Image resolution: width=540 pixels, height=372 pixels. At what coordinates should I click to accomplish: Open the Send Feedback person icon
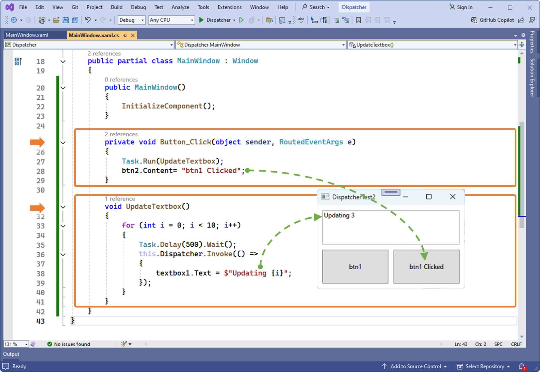(532, 20)
